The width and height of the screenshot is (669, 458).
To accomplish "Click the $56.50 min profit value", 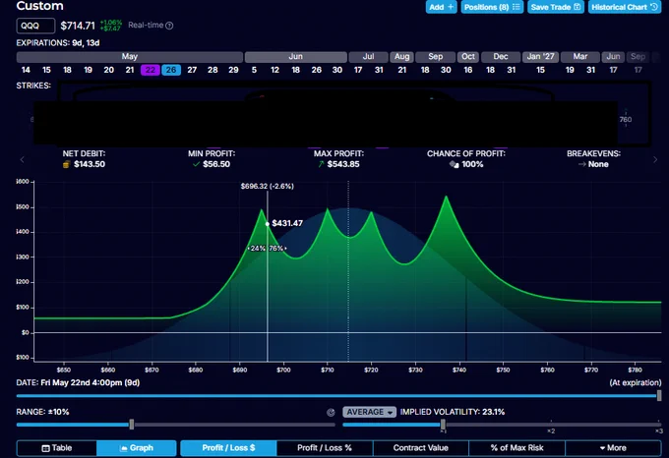I will click(216, 164).
